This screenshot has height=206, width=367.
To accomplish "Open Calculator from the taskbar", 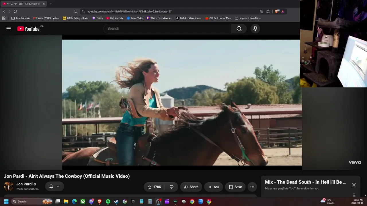I will 150,201.
